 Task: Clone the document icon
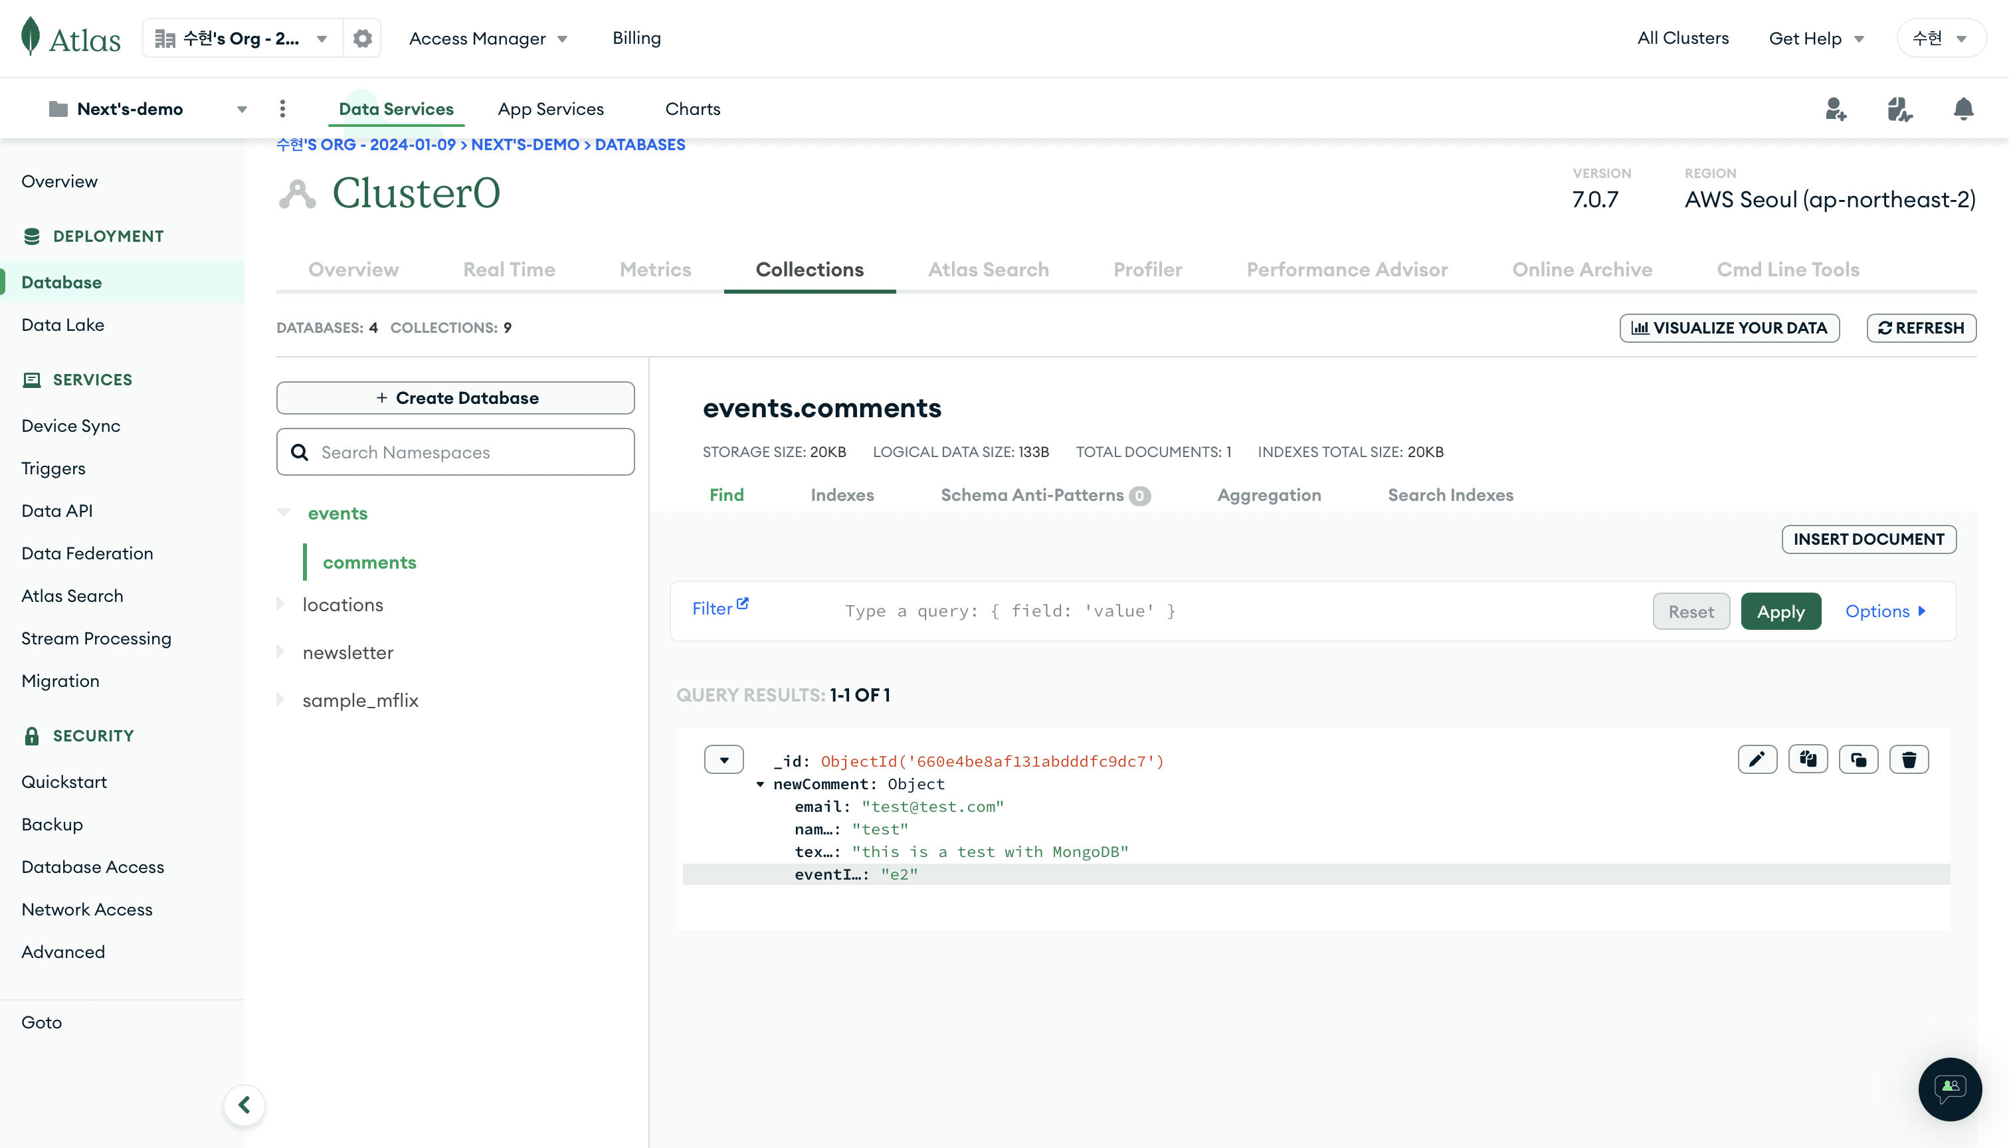pos(1858,759)
